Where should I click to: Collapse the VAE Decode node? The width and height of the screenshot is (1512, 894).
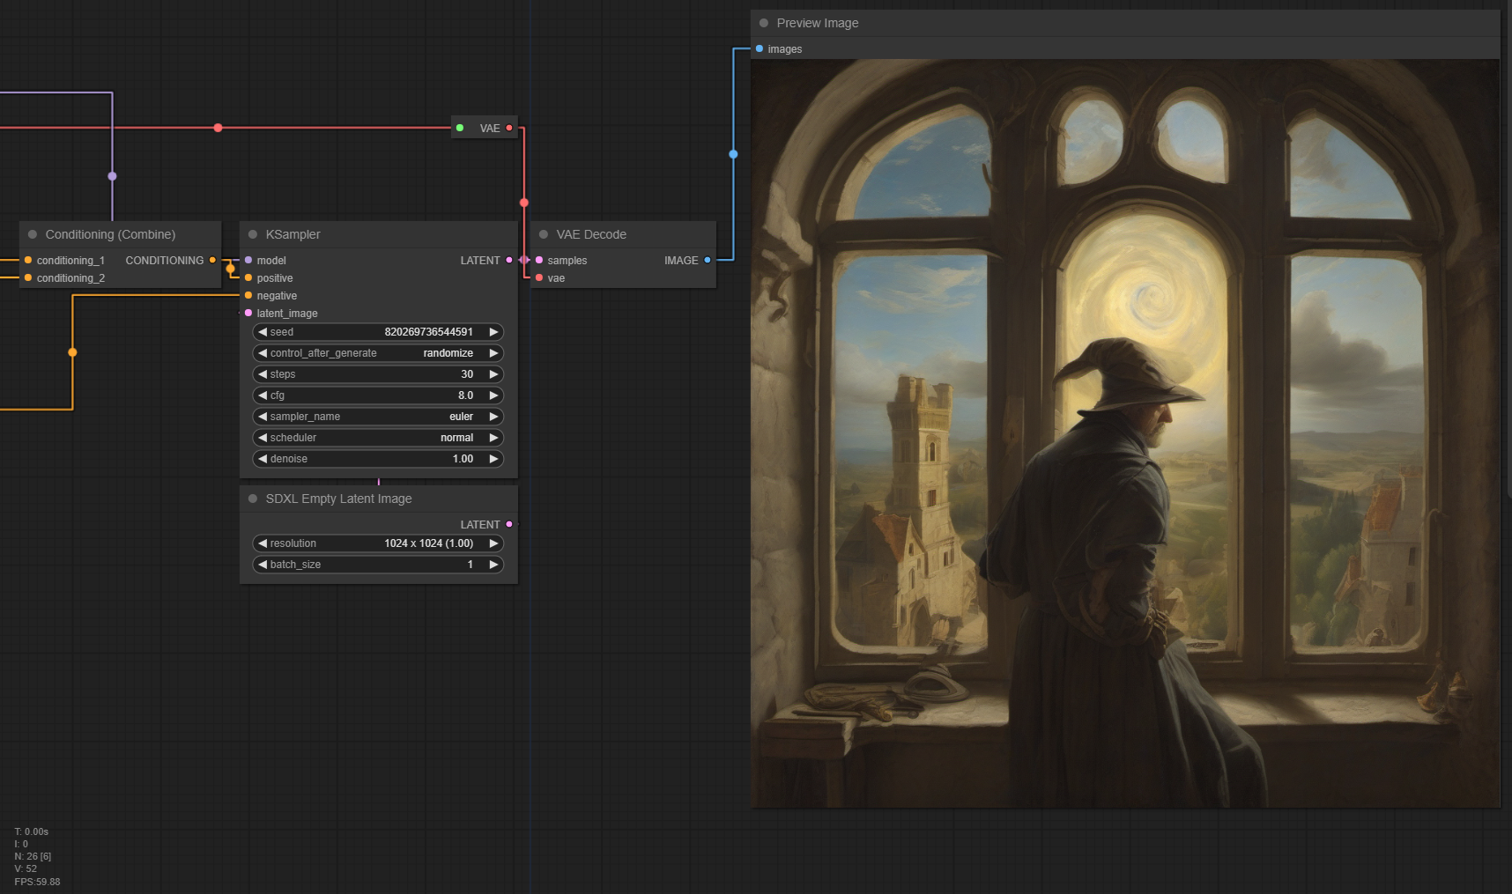pos(544,234)
